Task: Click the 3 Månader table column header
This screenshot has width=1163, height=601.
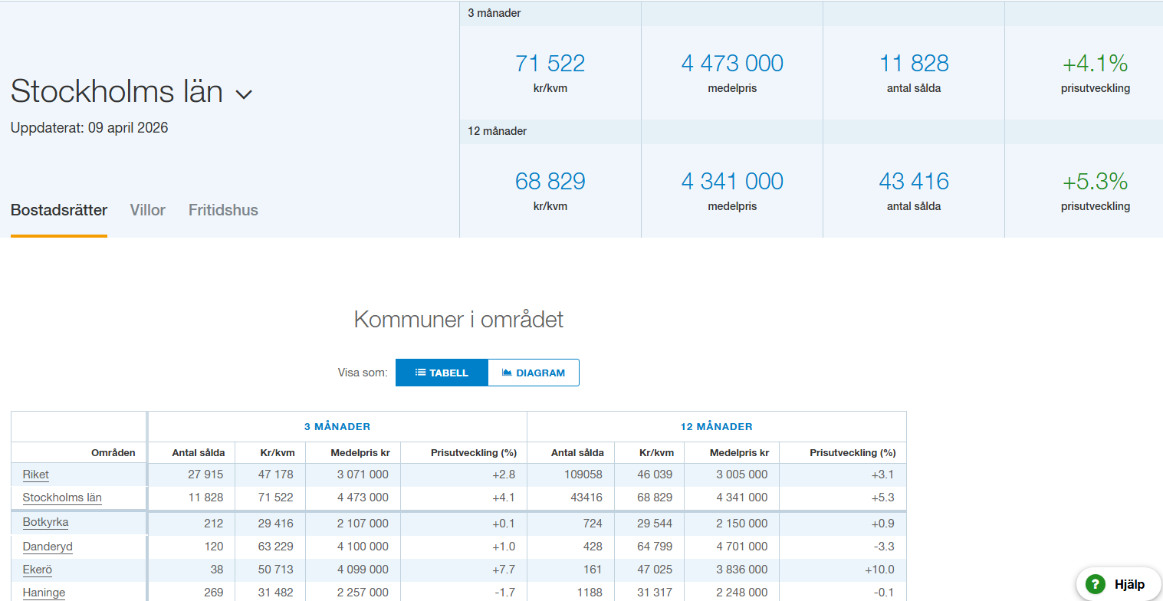Action: point(337,426)
